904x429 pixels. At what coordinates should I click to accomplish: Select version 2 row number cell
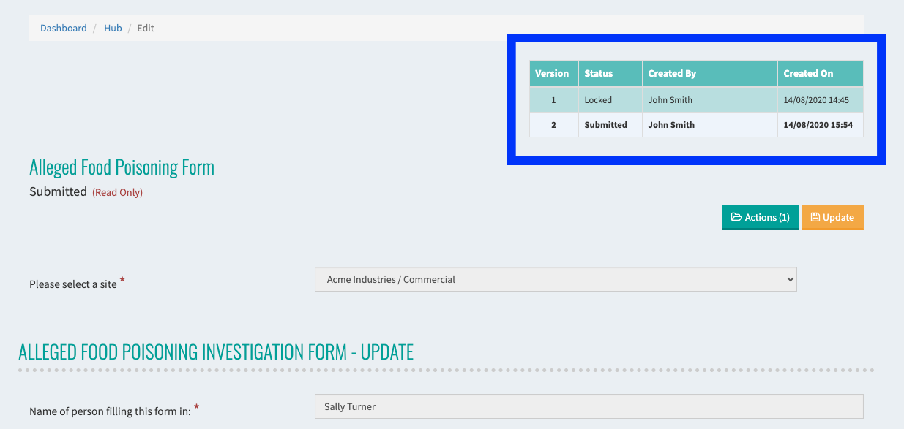coord(553,125)
